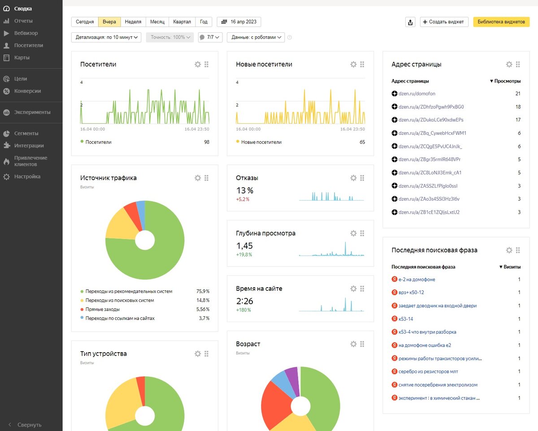Click the Цели target icon in sidebar
The height and width of the screenshot is (431, 538).
coord(6,79)
